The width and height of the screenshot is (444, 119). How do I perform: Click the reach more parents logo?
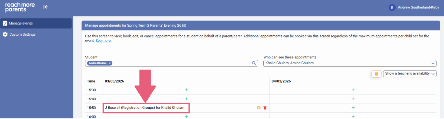(20, 7)
